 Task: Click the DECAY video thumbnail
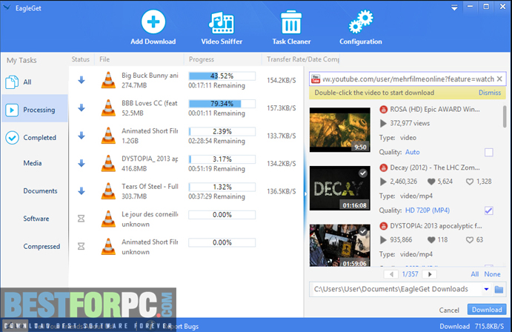click(339, 188)
